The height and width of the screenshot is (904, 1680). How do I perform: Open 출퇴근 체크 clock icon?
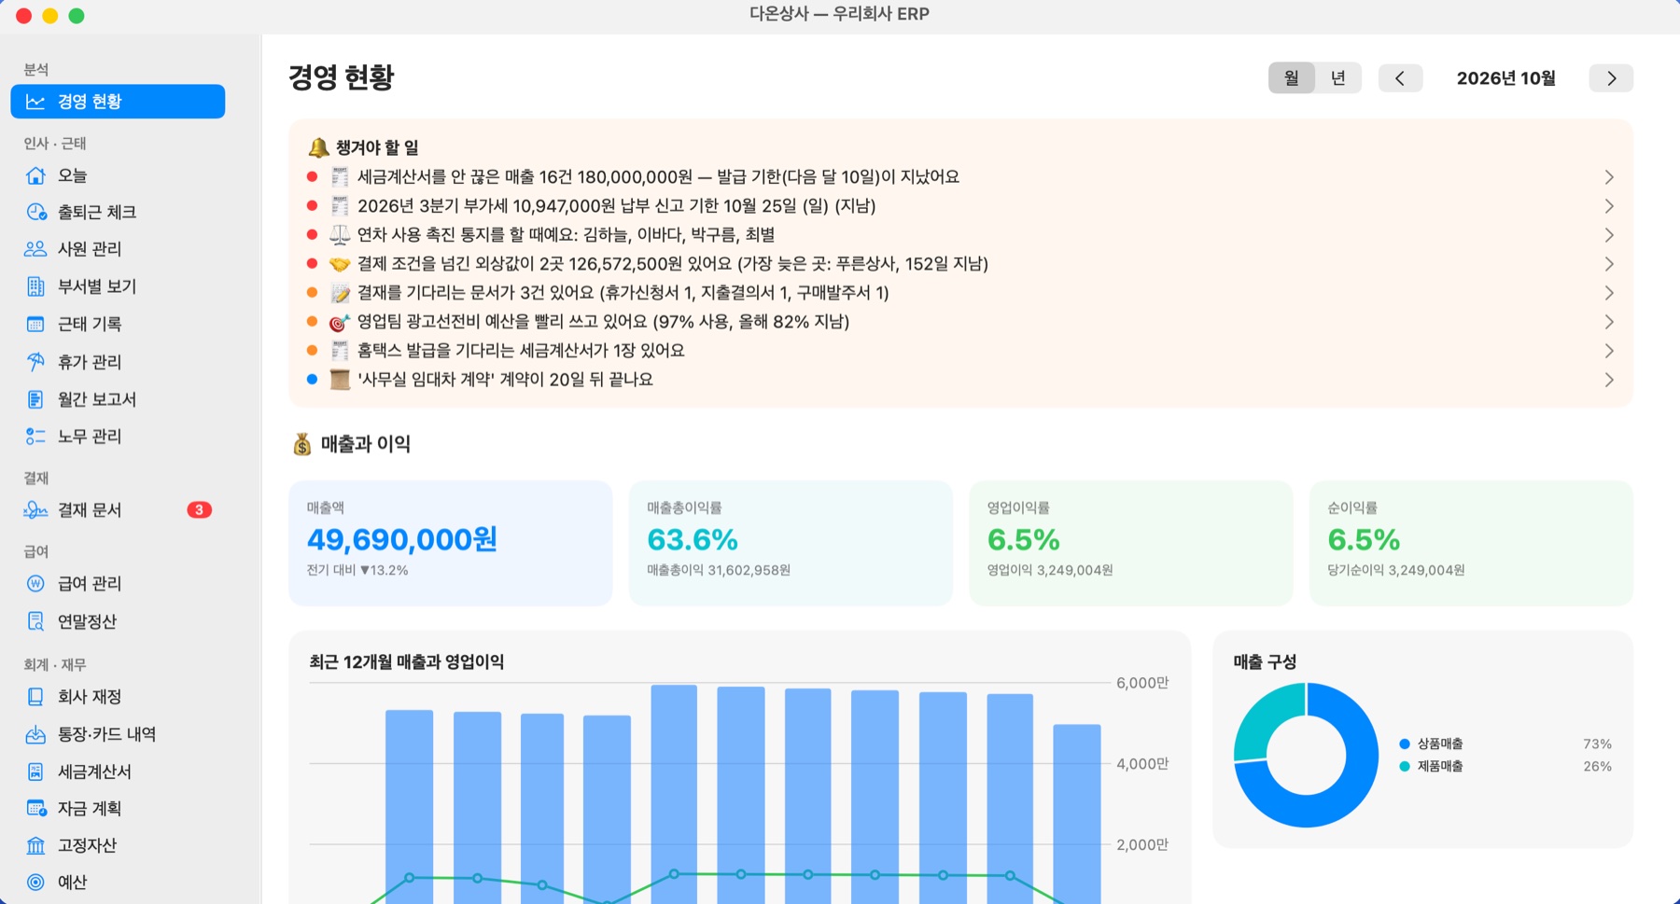pyautogui.click(x=35, y=212)
